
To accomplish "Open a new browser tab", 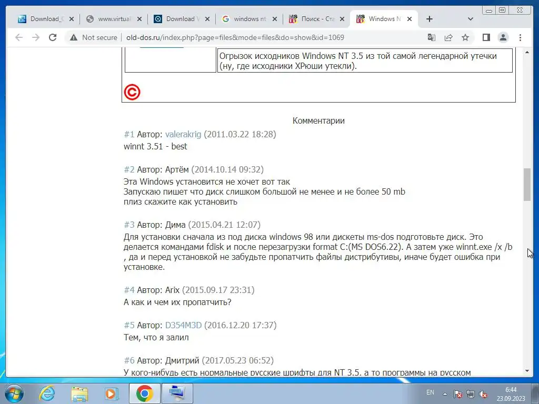I will point(430,19).
